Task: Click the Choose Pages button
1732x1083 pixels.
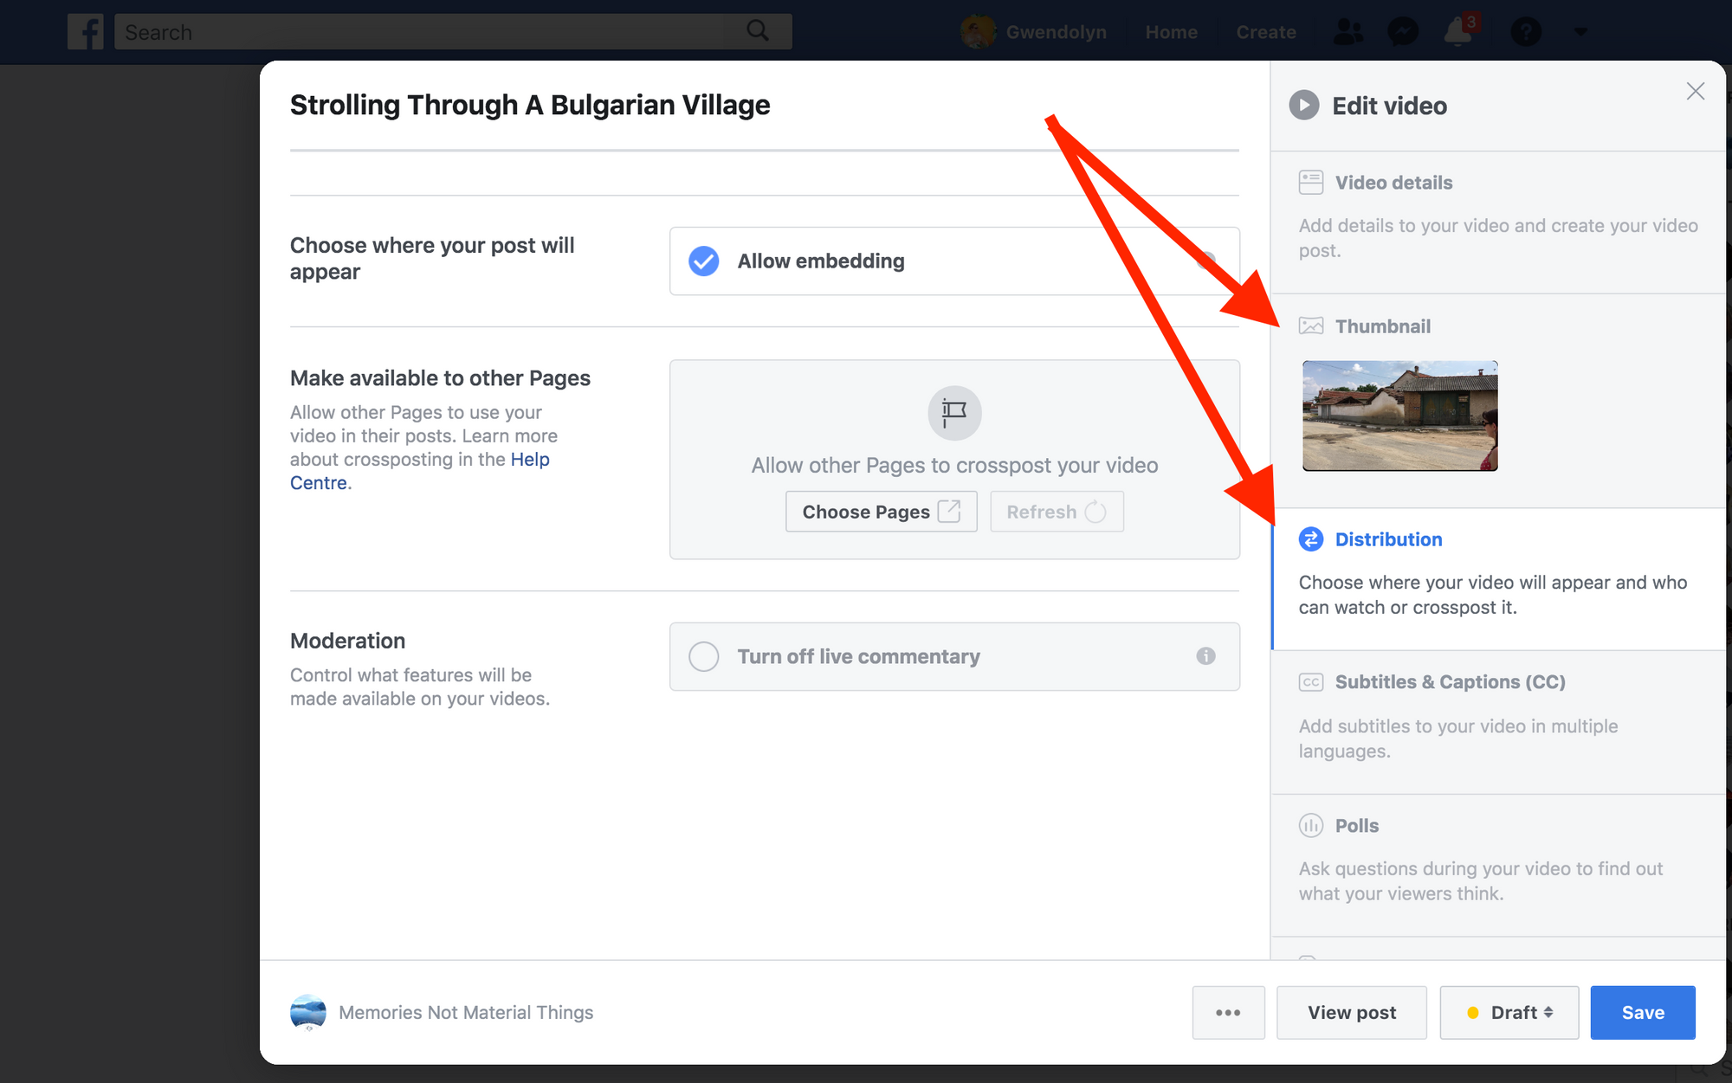Action: [x=881, y=512]
